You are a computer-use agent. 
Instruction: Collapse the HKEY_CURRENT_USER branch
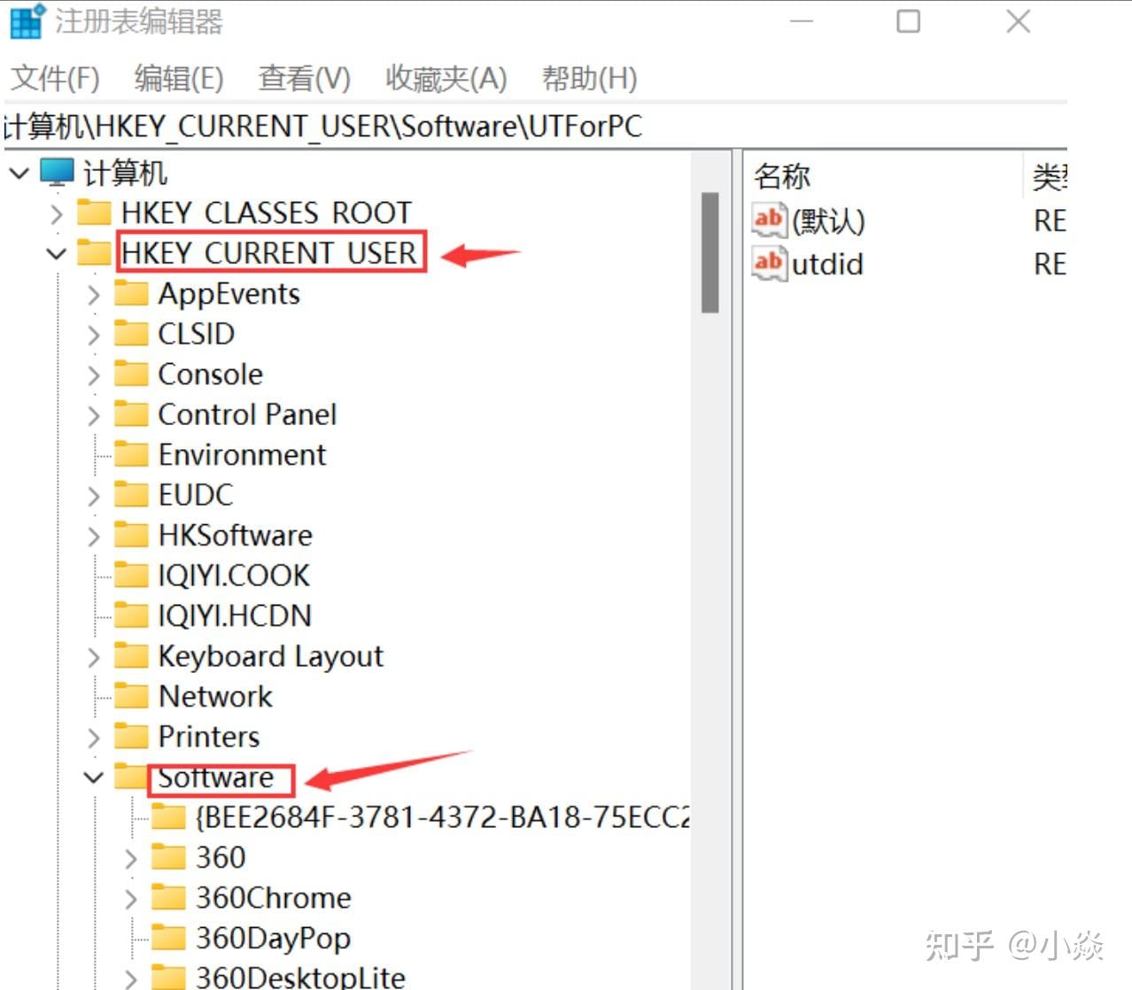pos(57,254)
